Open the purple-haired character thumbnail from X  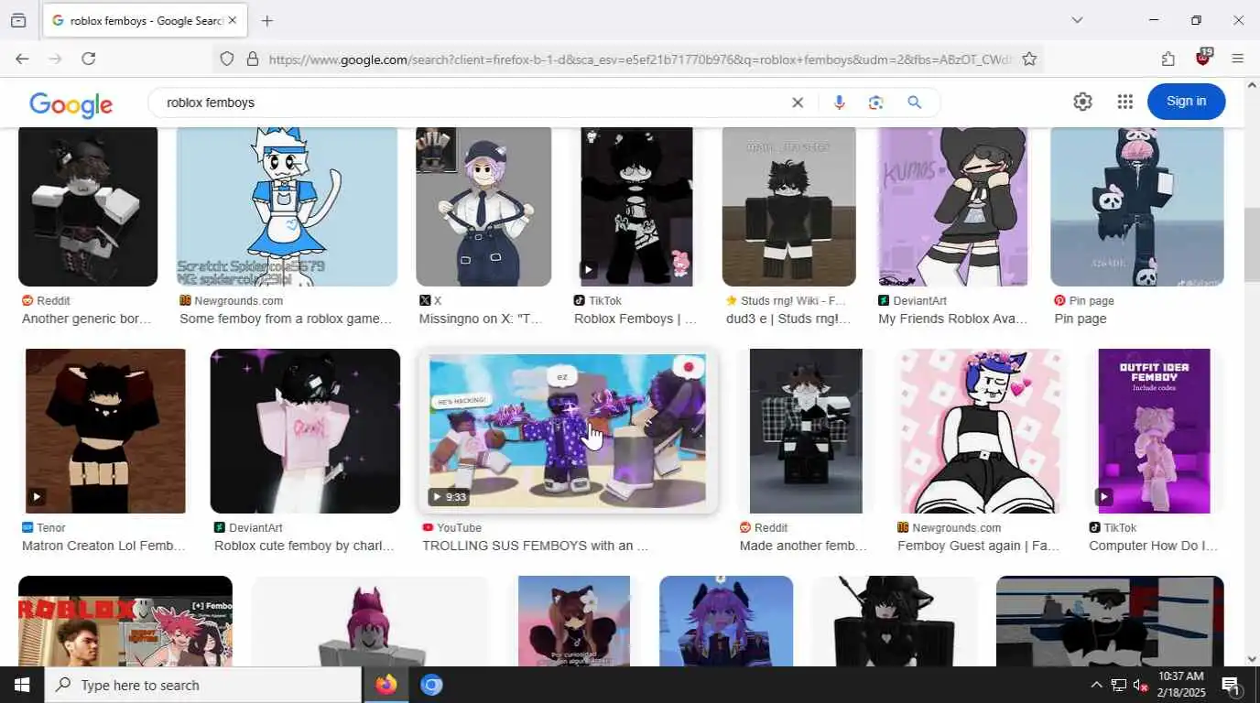pos(483,206)
